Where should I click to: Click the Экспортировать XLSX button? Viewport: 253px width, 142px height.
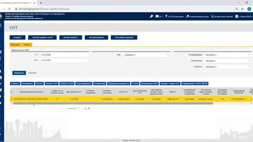click(x=42, y=37)
